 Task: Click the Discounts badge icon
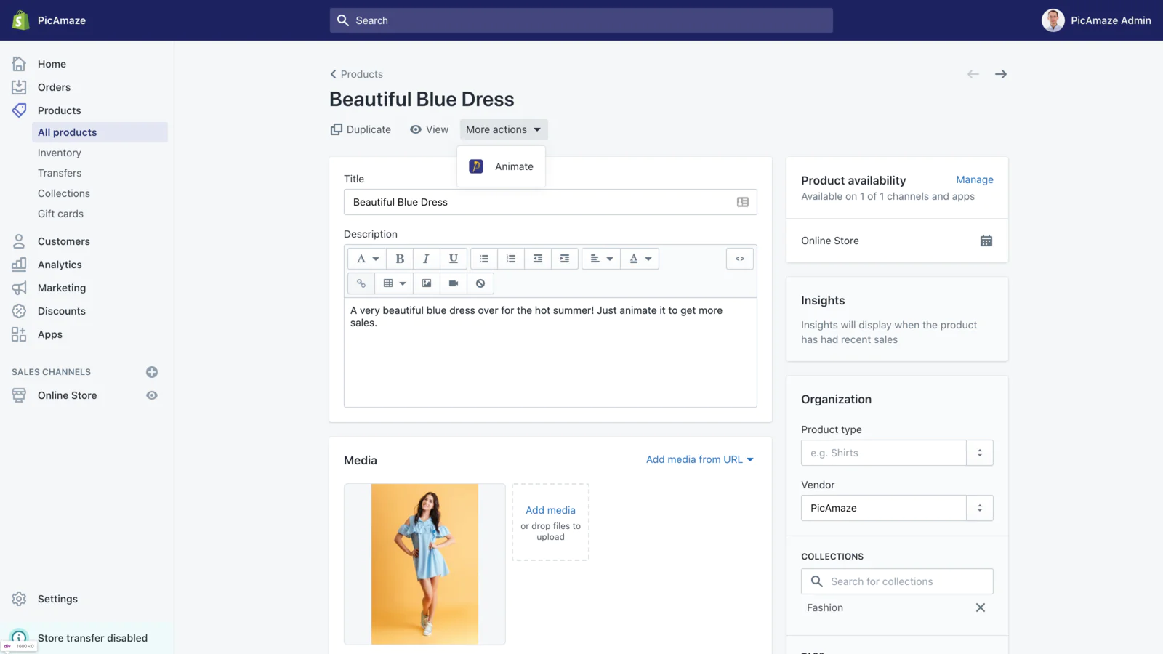pos(19,311)
